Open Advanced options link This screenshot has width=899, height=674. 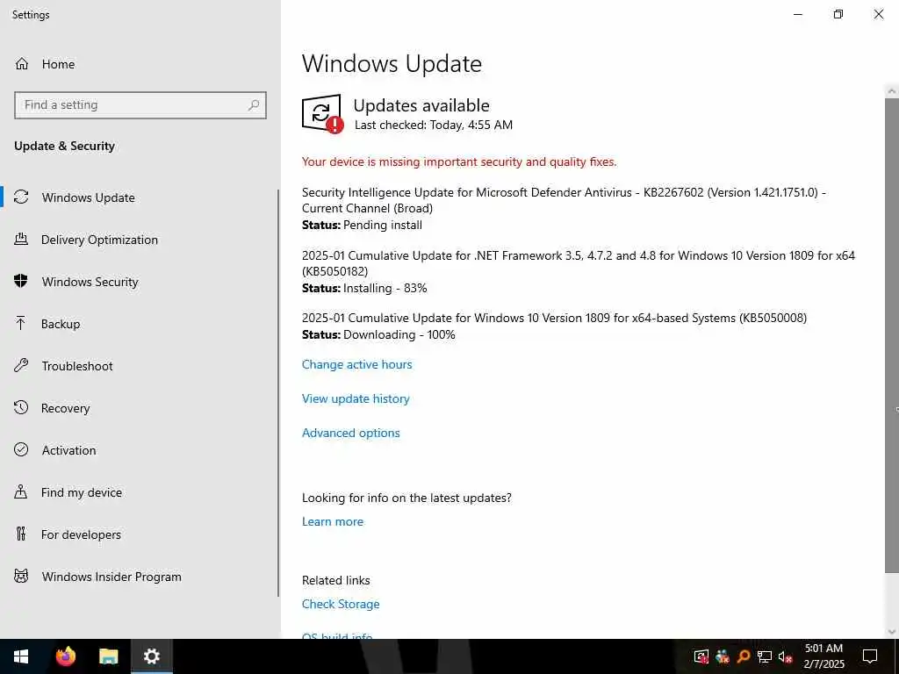click(x=351, y=433)
